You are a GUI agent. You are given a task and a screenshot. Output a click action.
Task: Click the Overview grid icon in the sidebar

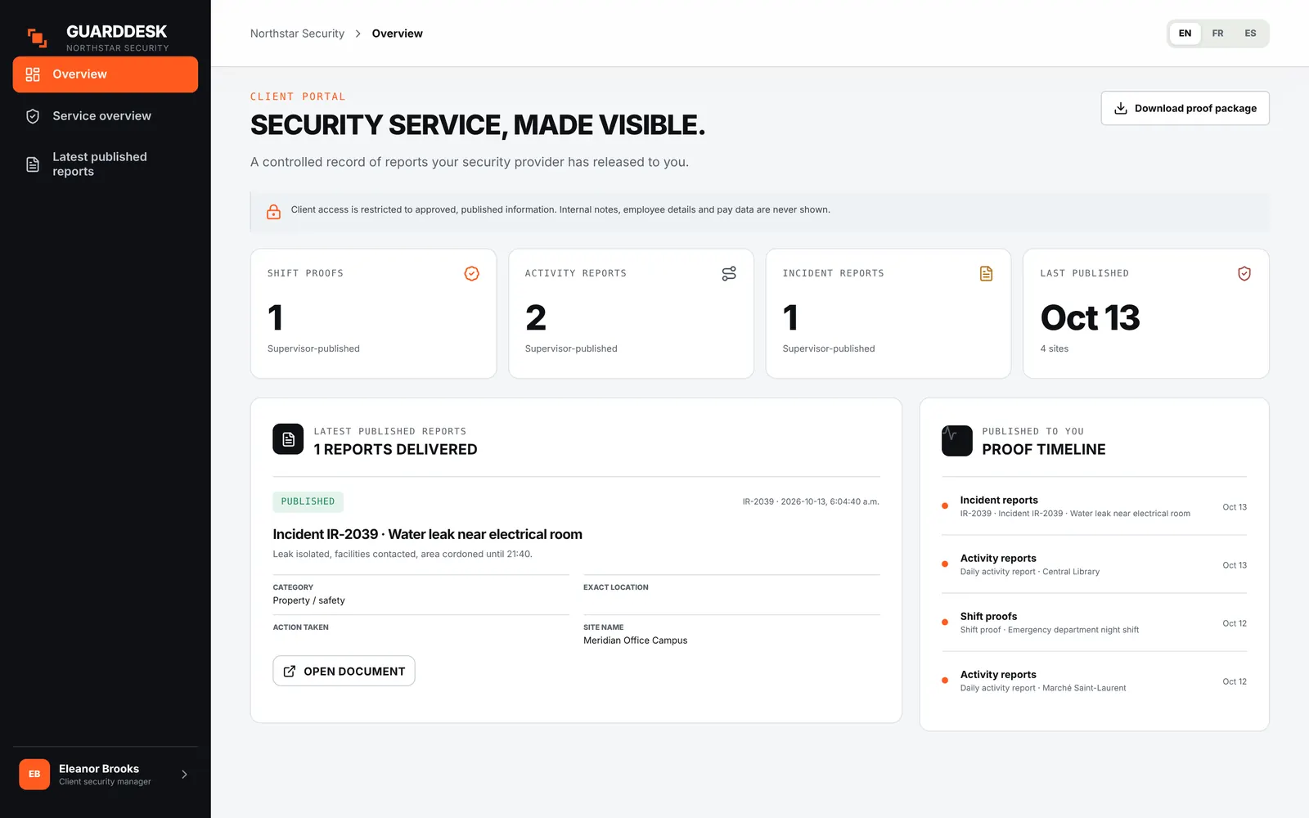coord(33,74)
